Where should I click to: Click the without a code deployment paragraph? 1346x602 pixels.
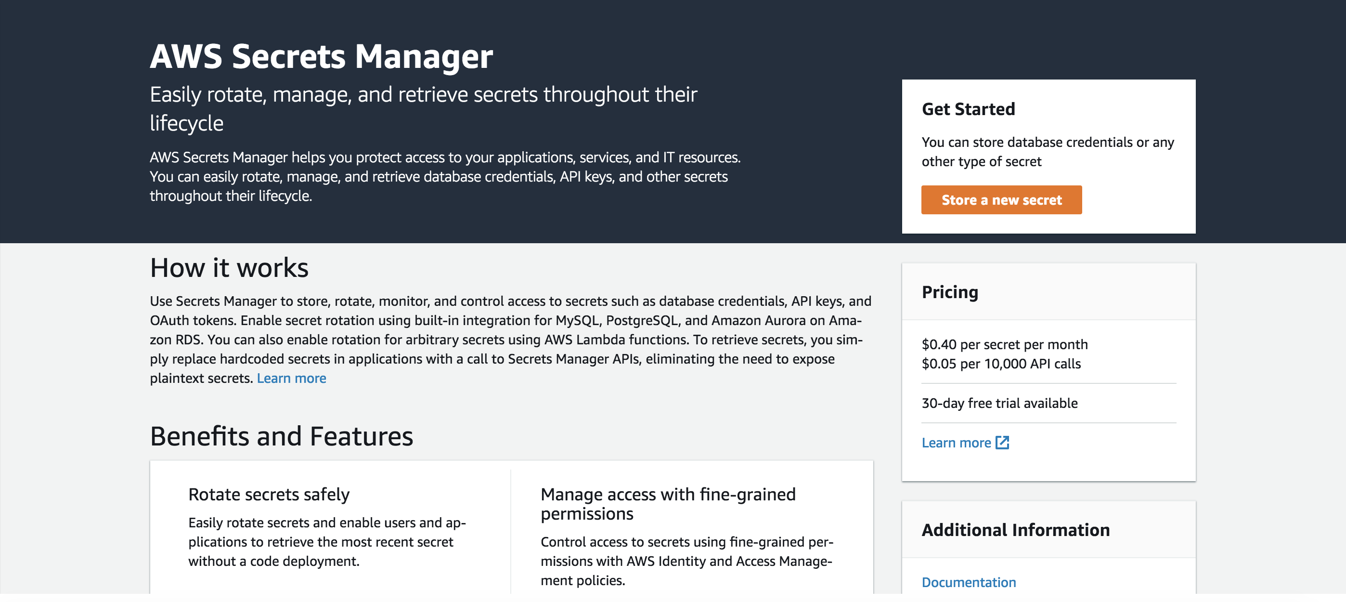(326, 542)
